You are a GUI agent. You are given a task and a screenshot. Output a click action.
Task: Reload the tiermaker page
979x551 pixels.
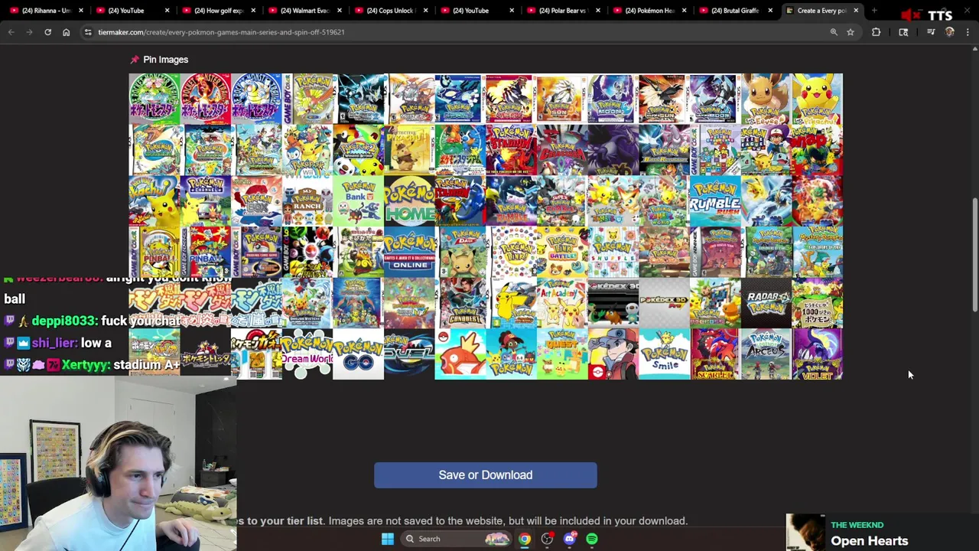pos(47,32)
